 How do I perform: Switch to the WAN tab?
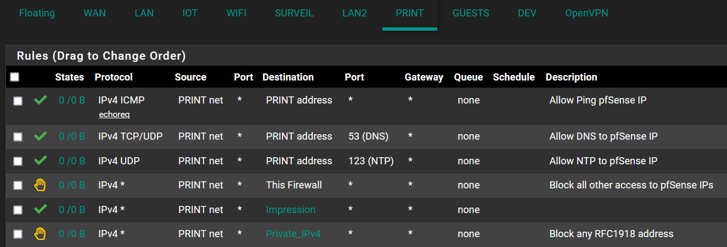click(x=95, y=13)
